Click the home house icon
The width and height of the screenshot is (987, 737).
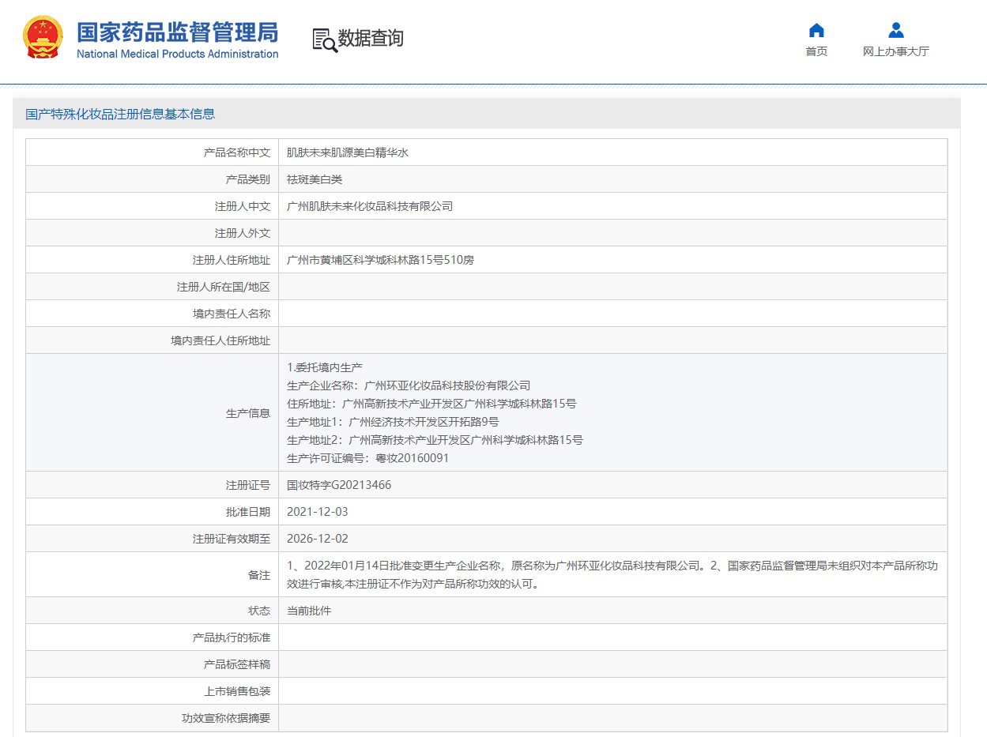(x=816, y=31)
